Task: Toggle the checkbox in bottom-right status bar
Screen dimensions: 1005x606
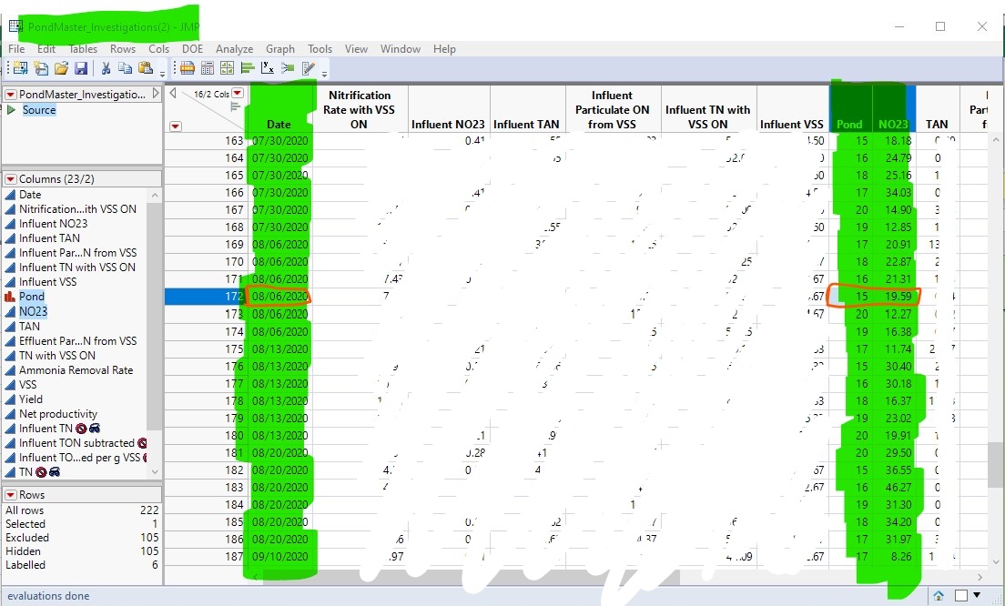Action: pos(963,596)
